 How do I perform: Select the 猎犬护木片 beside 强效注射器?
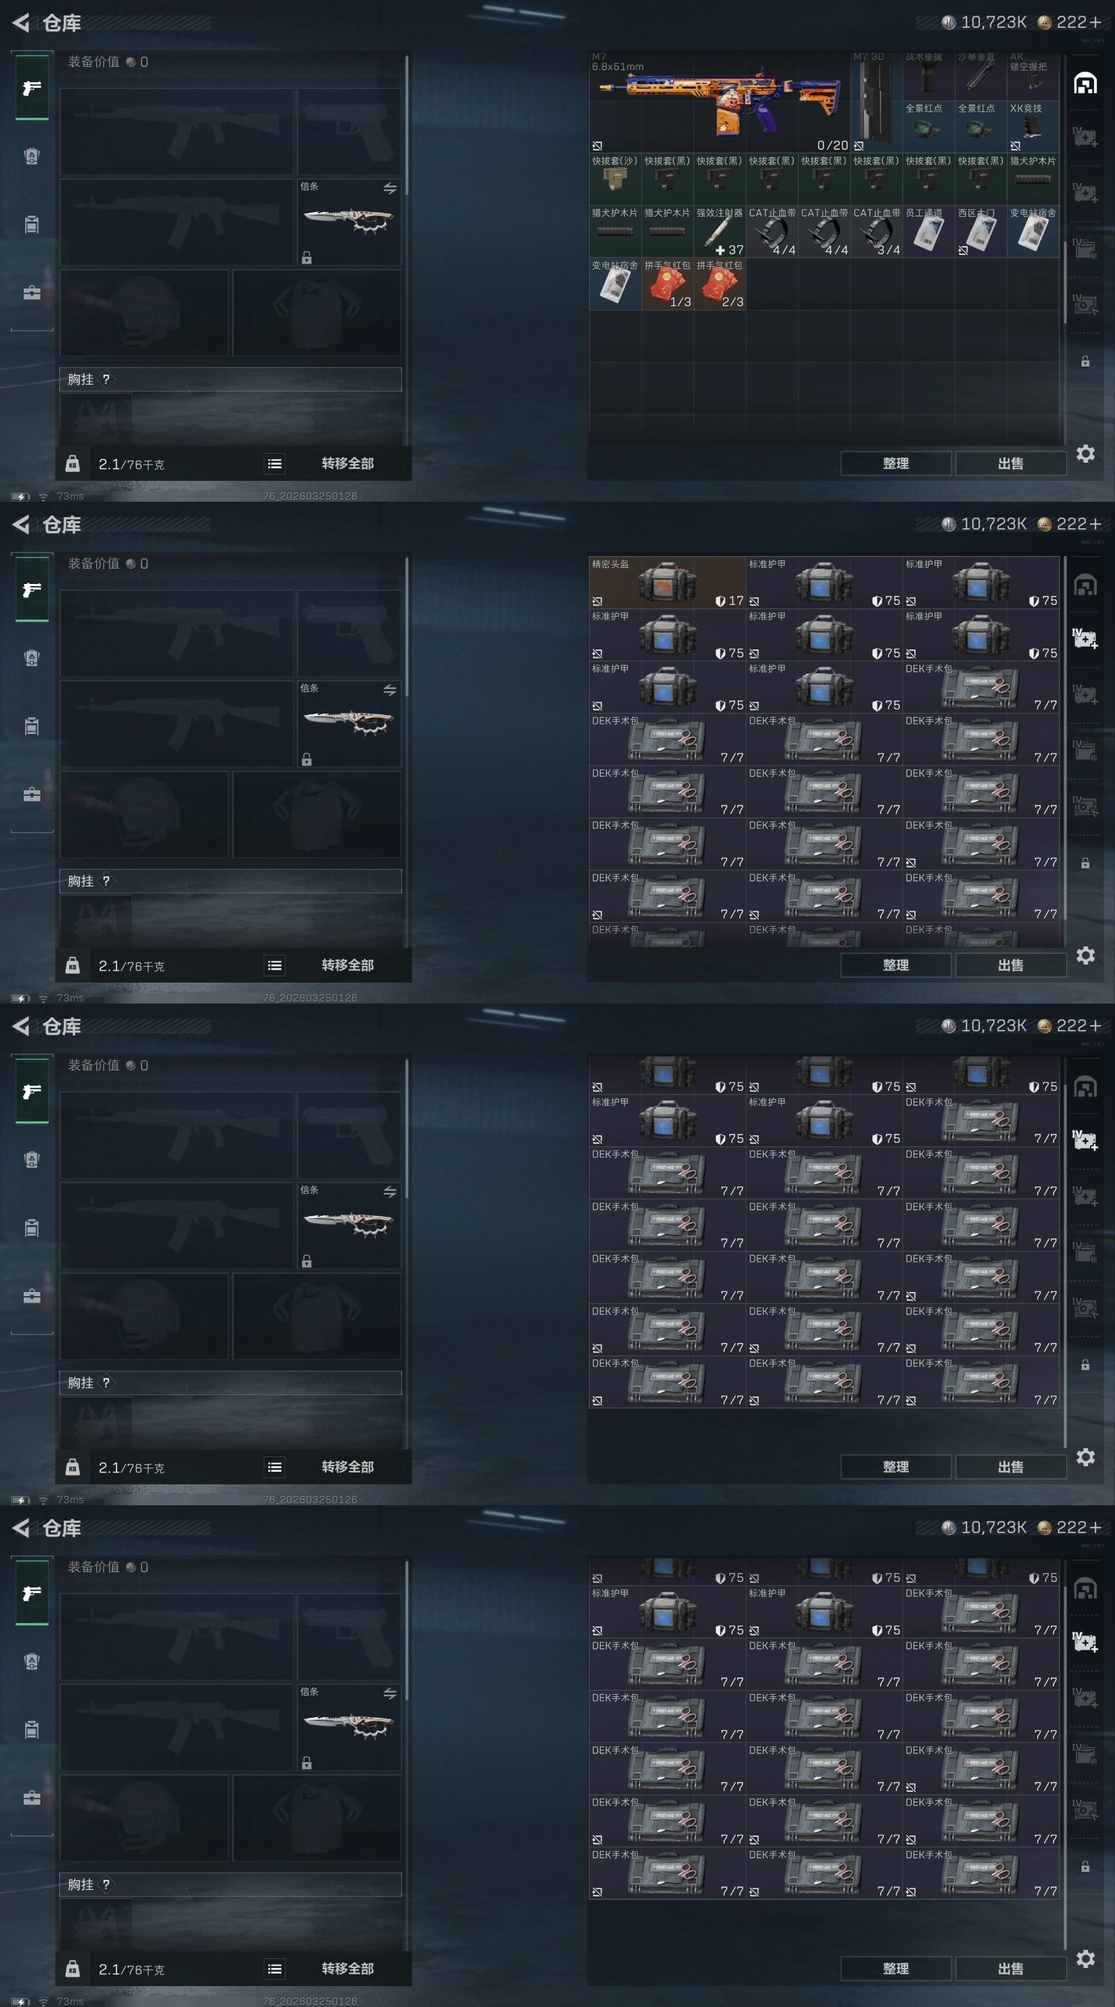[668, 231]
